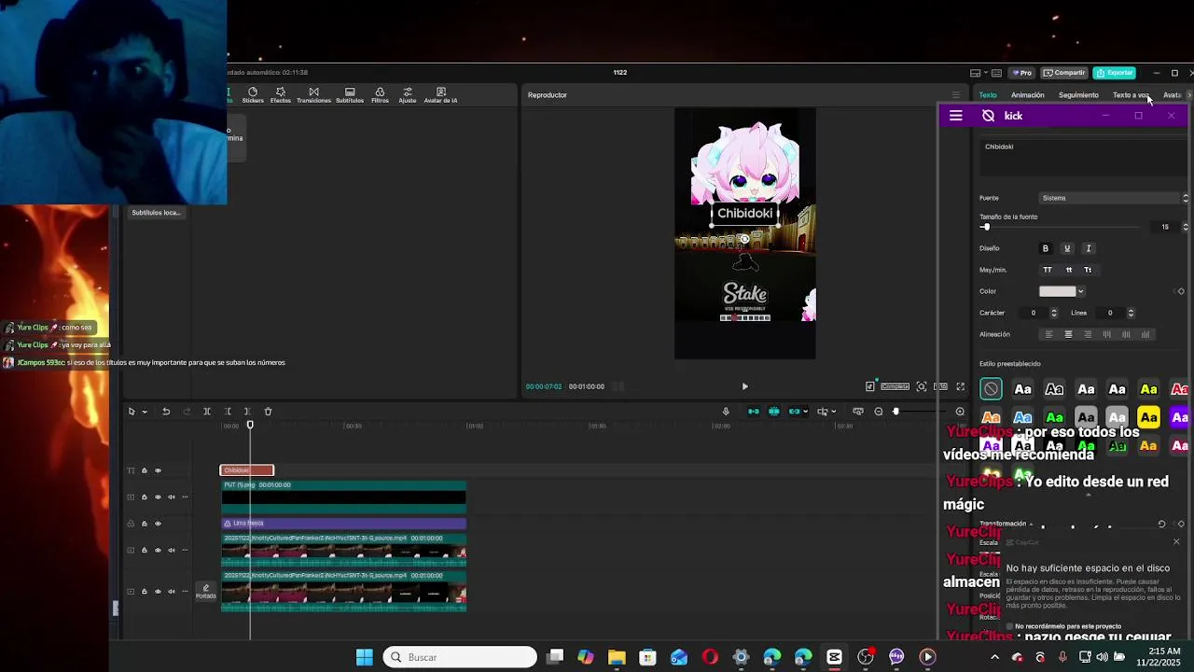Switch to the Animación tab
This screenshot has width=1194, height=672.
tap(1028, 95)
